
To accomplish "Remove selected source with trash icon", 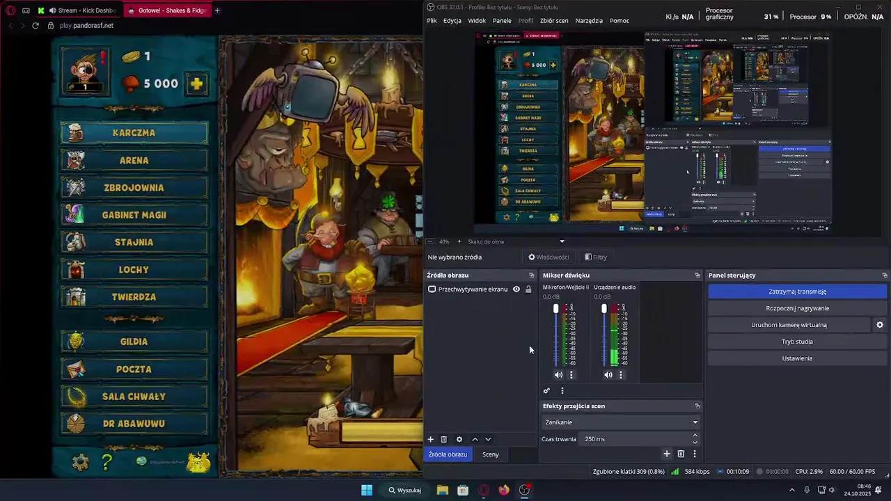I will pos(444,440).
